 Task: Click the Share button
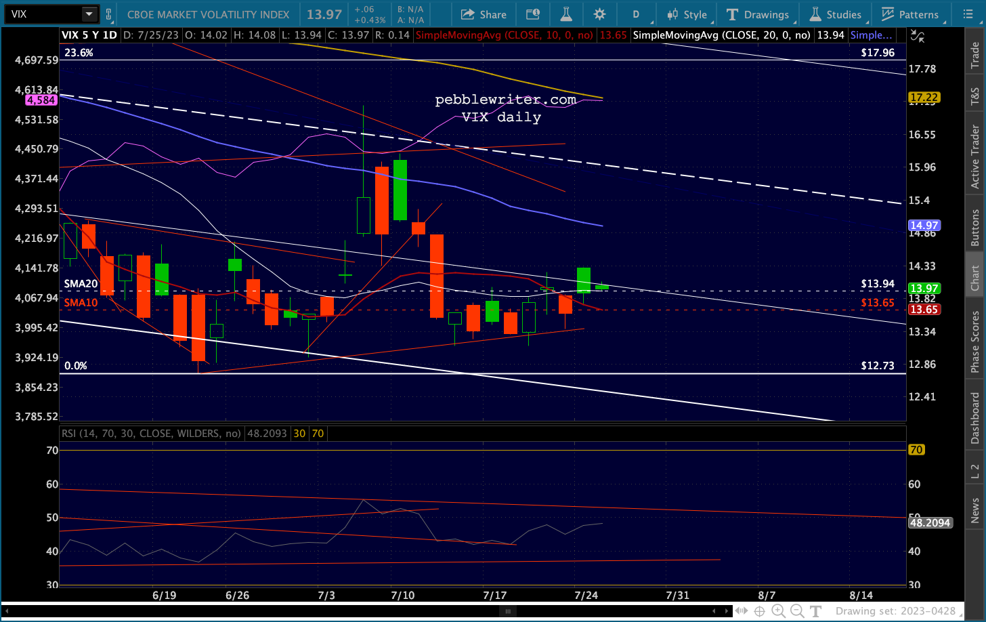tap(484, 14)
